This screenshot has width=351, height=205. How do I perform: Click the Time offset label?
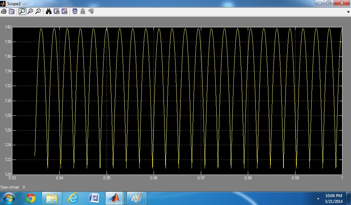(x=10, y=187)
